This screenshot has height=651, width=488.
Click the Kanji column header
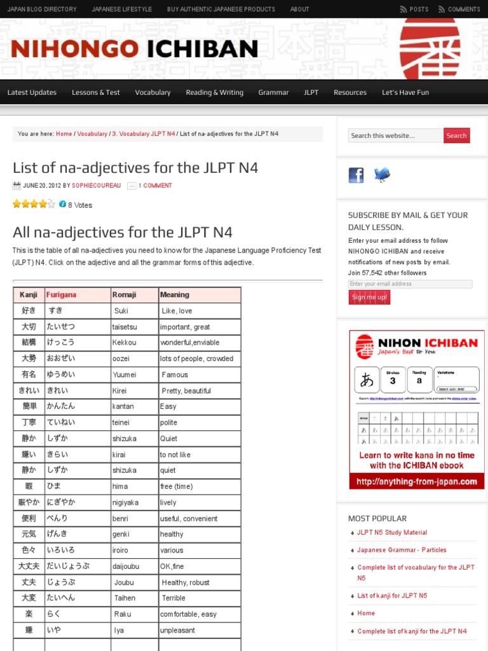[28, 295]
